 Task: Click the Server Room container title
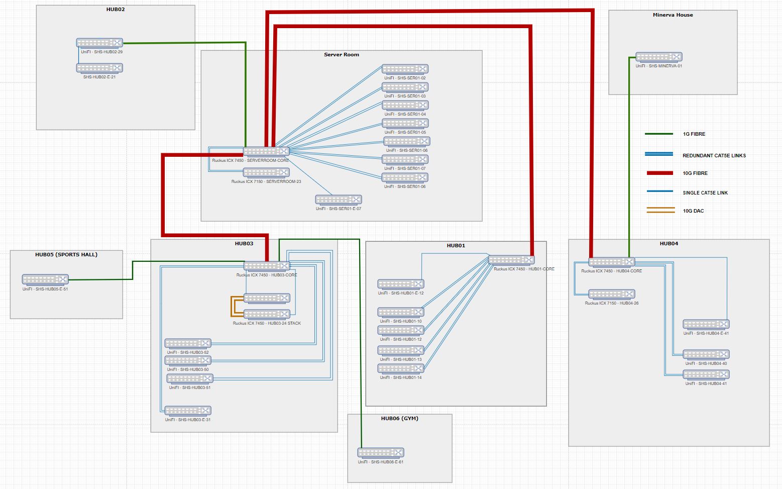342,55
